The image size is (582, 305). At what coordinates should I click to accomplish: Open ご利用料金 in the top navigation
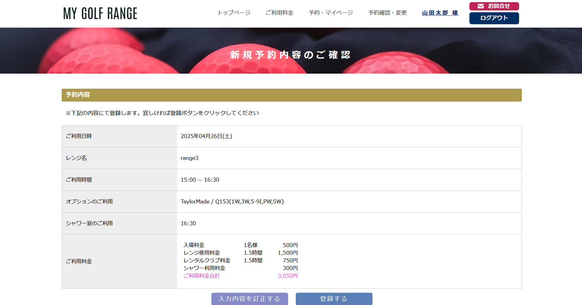279,13
